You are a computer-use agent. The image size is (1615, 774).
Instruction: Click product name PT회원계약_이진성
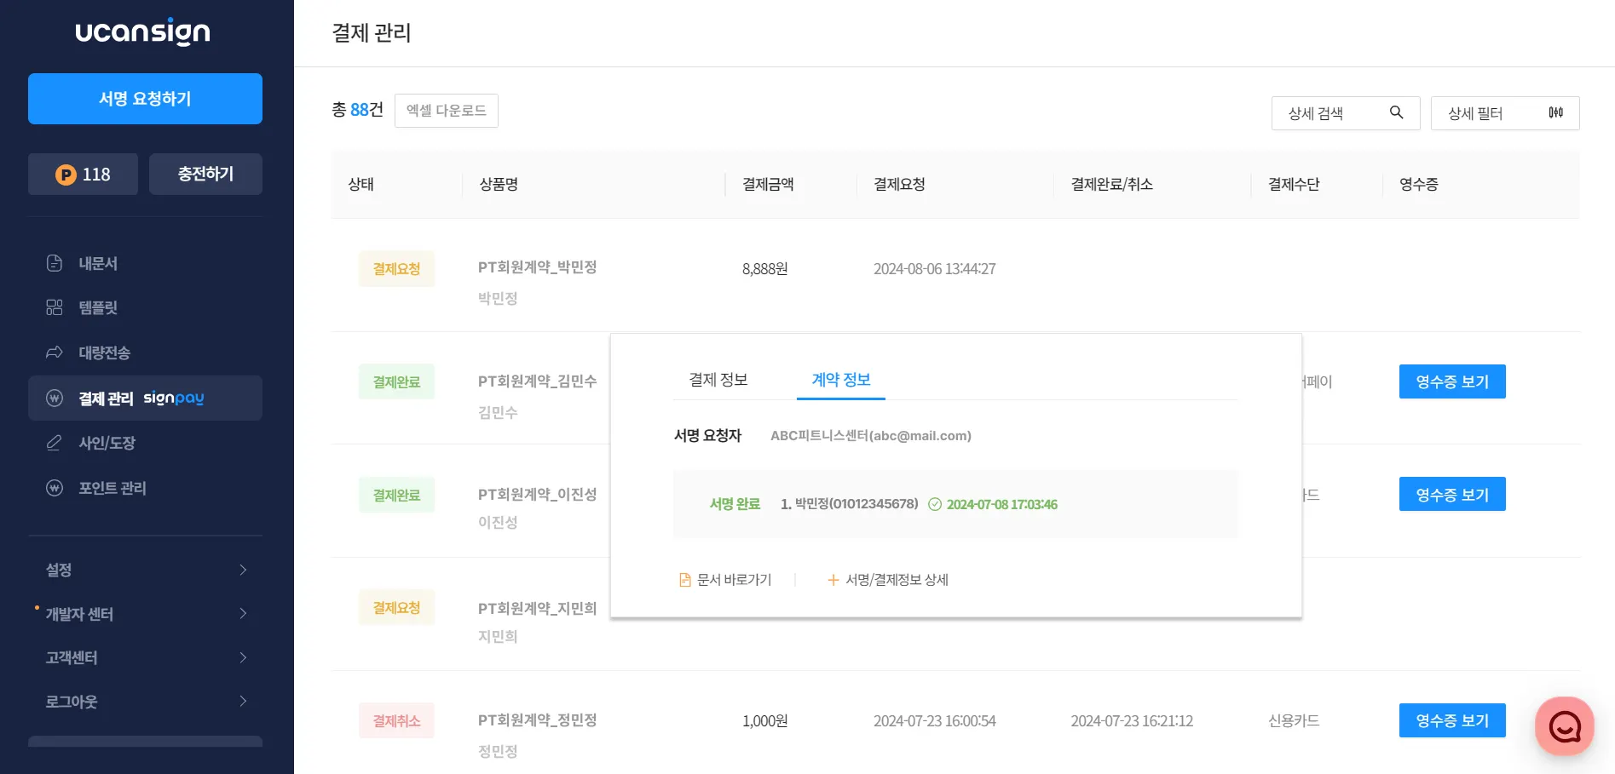point(538,495)
